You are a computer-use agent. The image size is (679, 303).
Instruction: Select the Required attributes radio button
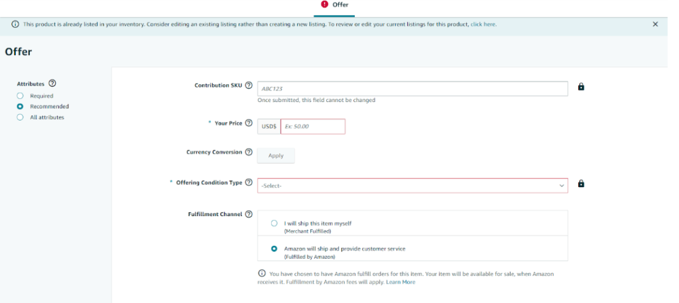pyautogui.click(x=20, y=95)
